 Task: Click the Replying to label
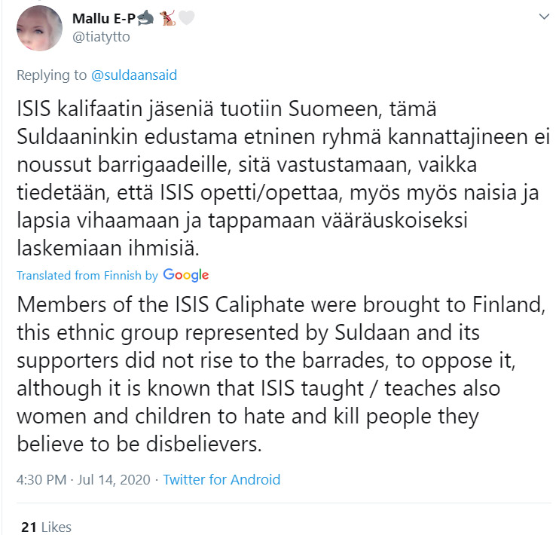(x=52, y=75)
